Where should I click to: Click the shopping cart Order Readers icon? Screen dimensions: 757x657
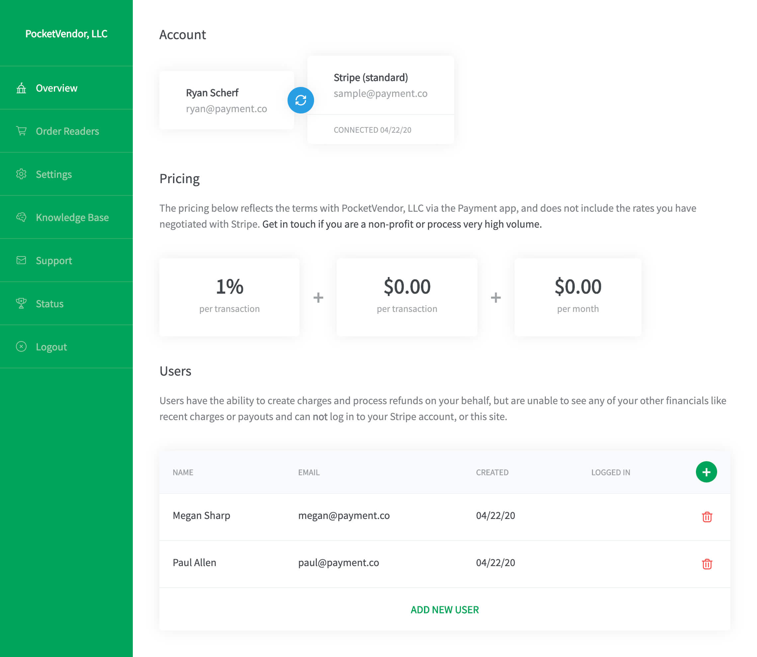coord(21,131)
